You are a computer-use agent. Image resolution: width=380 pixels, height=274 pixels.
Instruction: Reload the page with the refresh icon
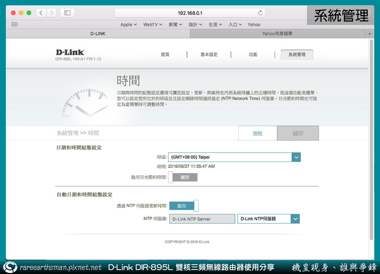pyautogui.click(x=260, y=13)
